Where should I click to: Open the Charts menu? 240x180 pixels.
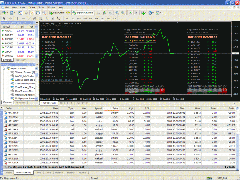pos(32,8)
